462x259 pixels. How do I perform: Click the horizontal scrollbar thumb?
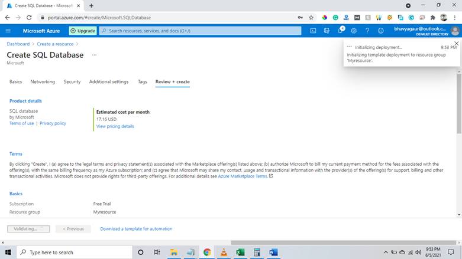(344, 242)
